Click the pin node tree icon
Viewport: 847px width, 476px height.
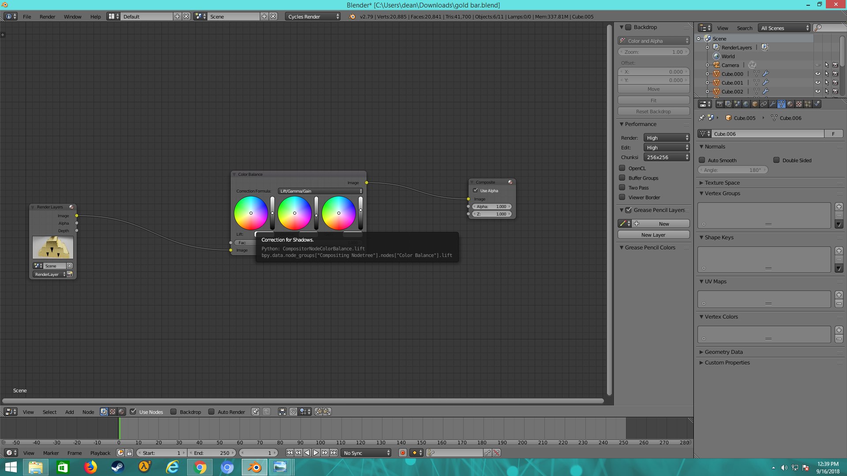255,412
